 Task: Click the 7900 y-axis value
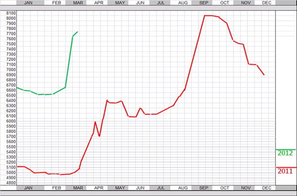(x=11, y=23)
